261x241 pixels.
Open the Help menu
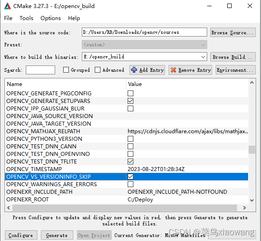74,18
